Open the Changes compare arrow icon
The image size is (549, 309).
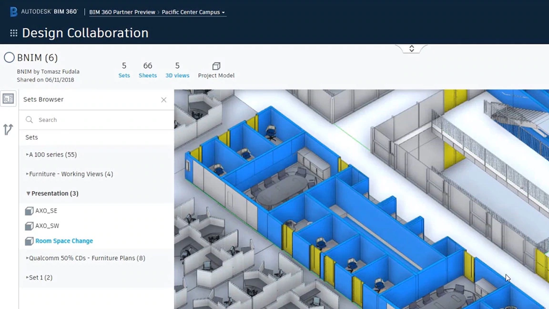pos(8,129)
